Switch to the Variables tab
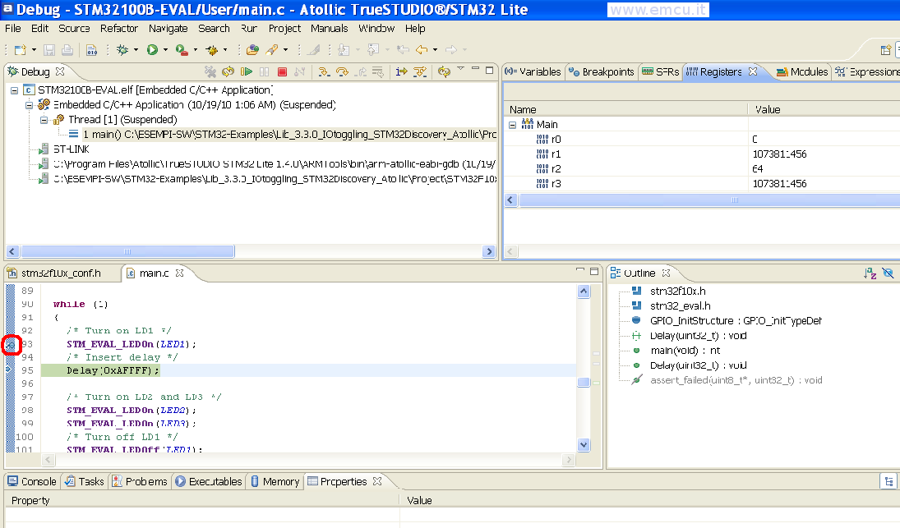 [x=533, y=71]
